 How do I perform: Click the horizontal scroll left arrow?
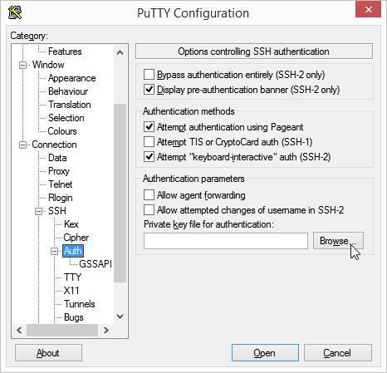[x=19, y=330]
